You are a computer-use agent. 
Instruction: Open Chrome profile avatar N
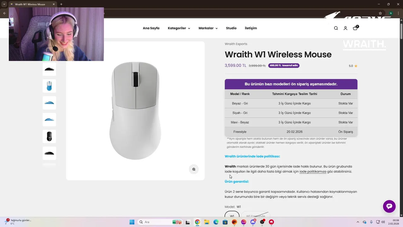tap(391, 13)
